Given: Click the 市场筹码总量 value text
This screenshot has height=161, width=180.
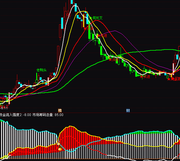Looking at the screenshot, I should [48, 115].
